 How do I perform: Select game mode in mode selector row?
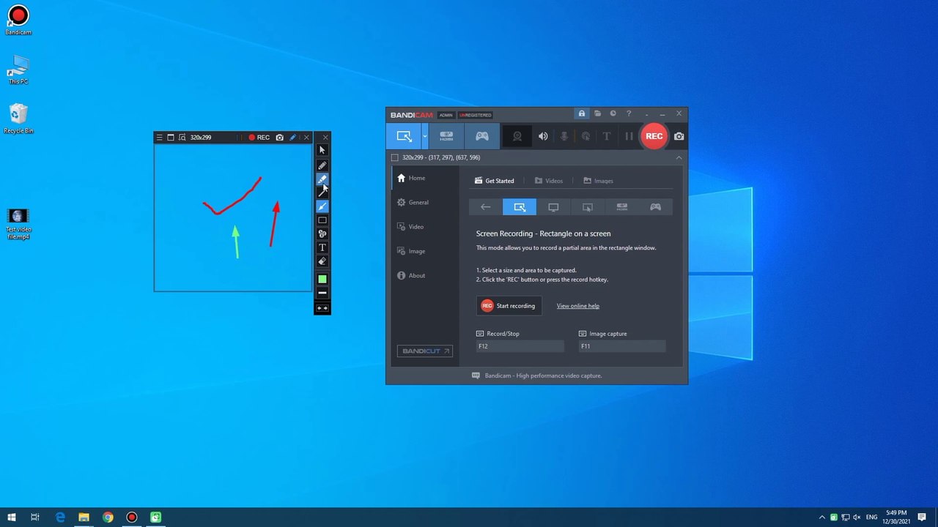click(656, 207)
